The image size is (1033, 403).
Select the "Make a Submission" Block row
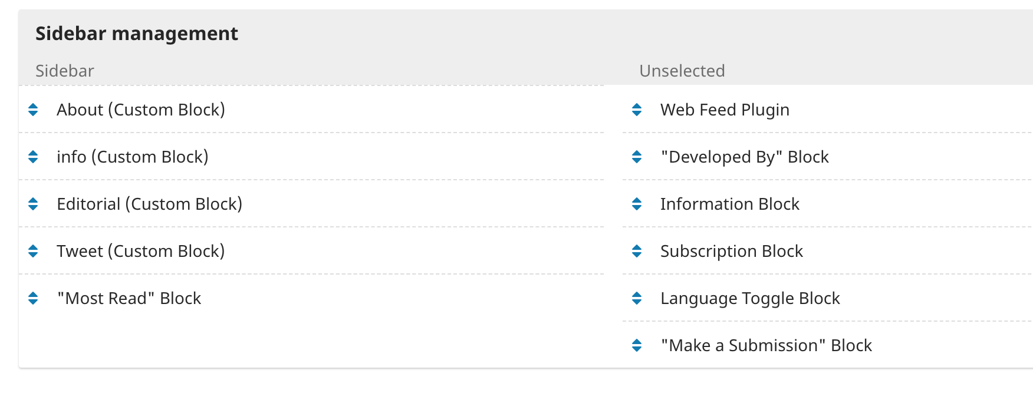(x=828, y=345)
